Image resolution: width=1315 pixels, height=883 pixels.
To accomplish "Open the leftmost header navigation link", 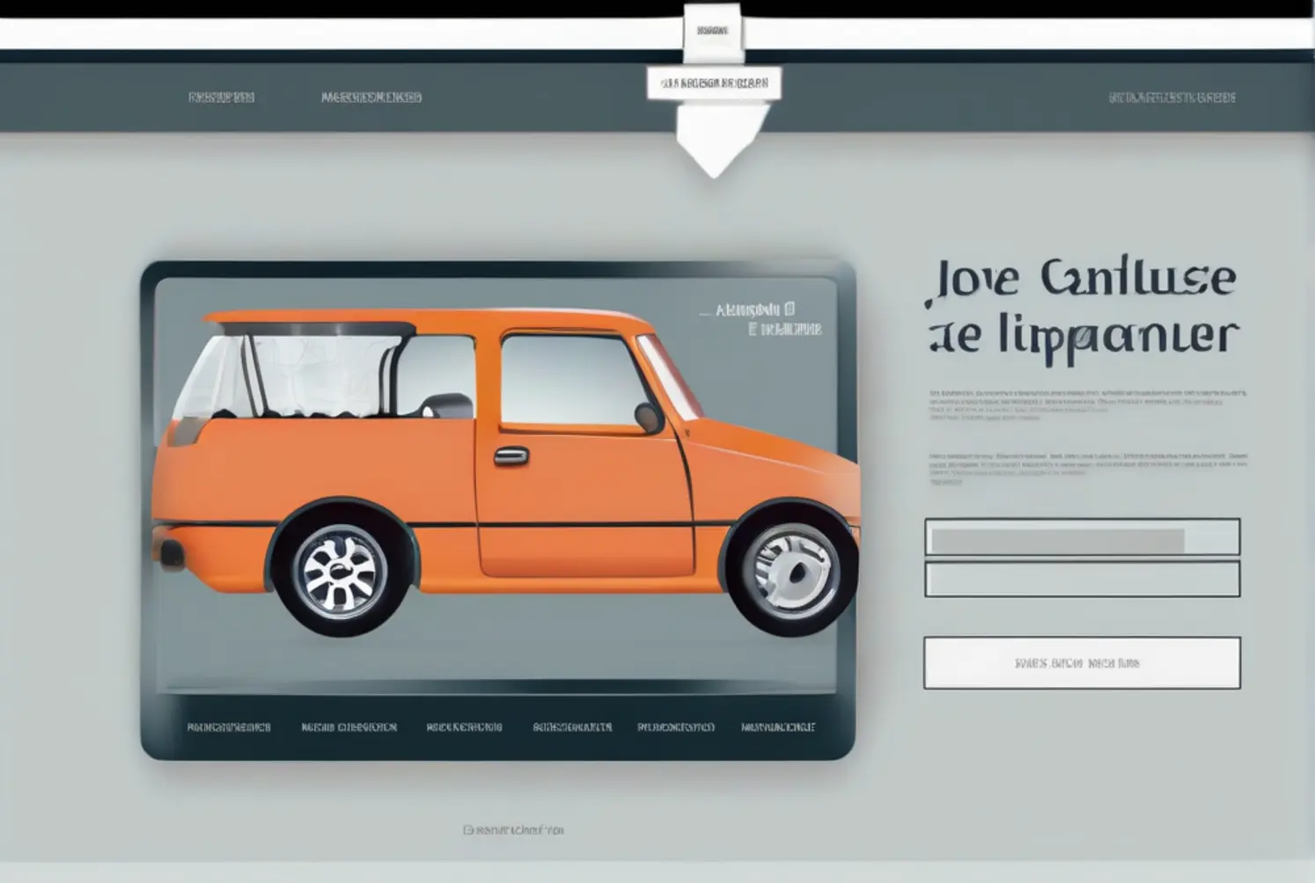I will click(x=221, y=98).
